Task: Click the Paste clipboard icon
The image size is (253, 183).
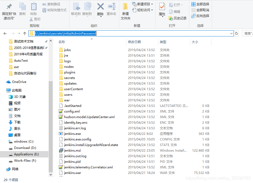Action: pos(34,6)
